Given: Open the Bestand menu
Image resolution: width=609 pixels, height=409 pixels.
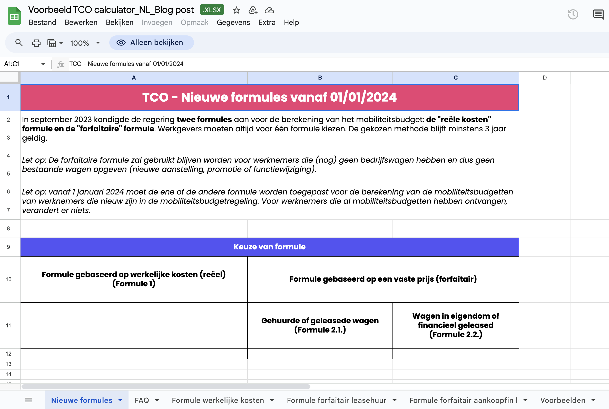Looking at the screenshot, I should (x=43, y=22).
